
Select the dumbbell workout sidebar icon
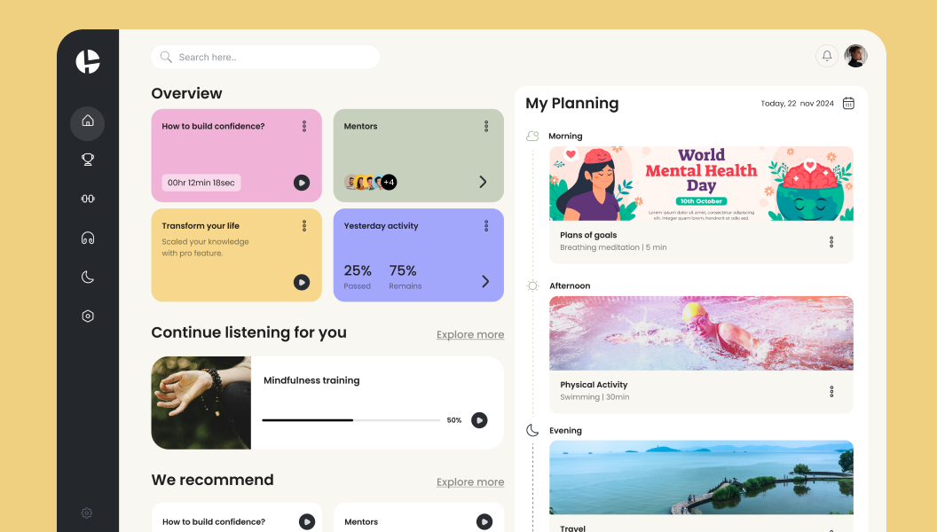[x=88, y=199]
